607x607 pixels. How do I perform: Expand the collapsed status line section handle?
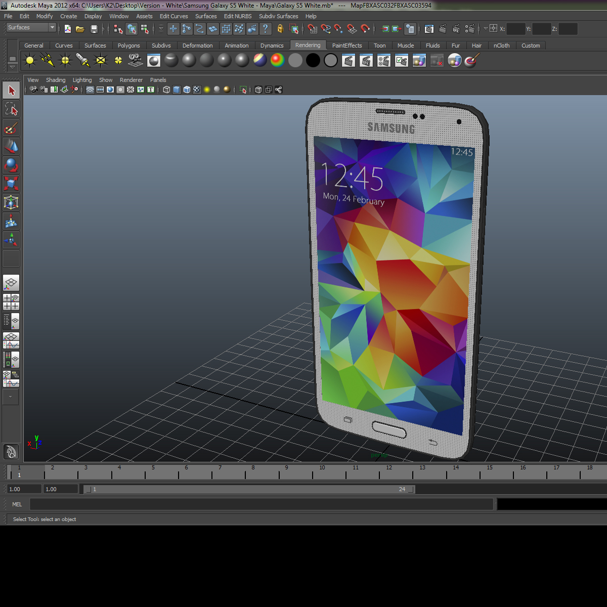(x=103, y=29)
